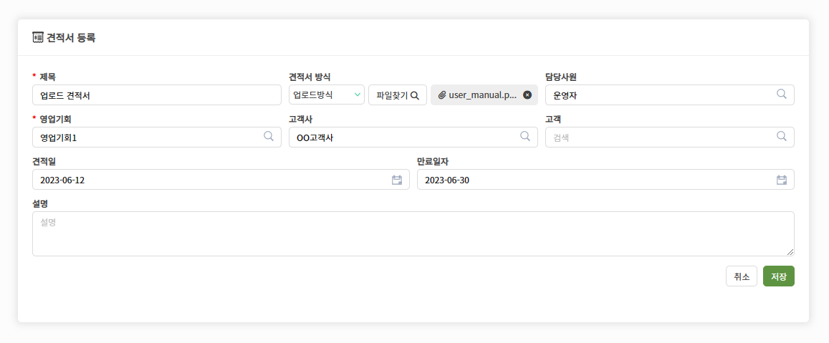Open the calendar icon for 만료일자
The width and height of the screenshot is (829, 343).
[782, 180]
